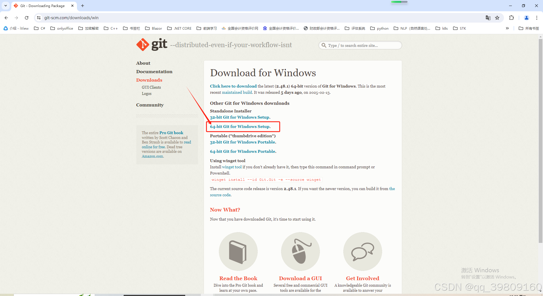Go to Community in sidebar
The image size is (543, 296).
tap(150, 105)
